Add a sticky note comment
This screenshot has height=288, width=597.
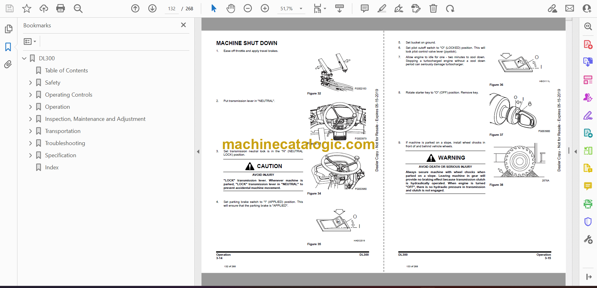pyautogui.click(x=364, y=8)
